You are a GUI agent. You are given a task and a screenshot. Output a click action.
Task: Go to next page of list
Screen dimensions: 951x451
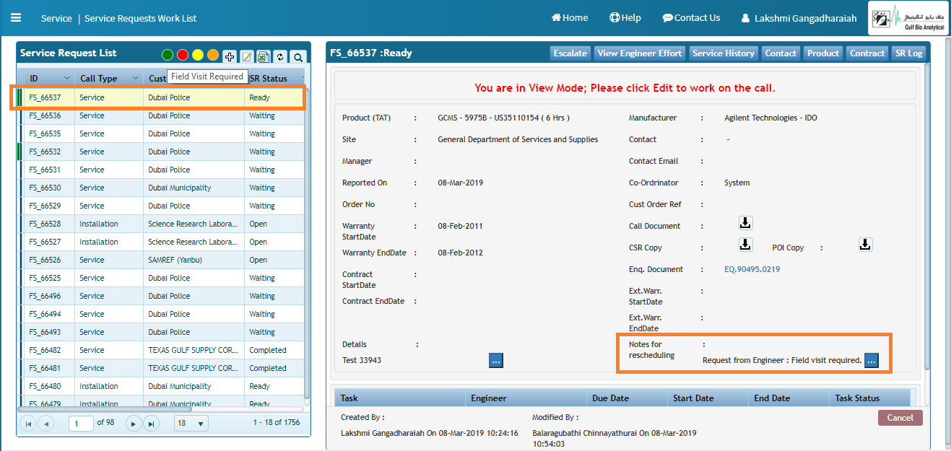(134, 424)
